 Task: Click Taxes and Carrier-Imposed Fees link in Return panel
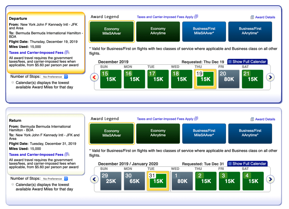pos(36,155)
